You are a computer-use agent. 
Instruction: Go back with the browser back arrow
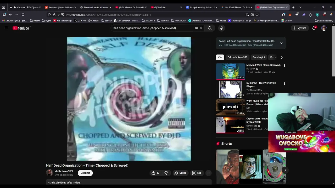pyautogui.click(x=10, y=15)
